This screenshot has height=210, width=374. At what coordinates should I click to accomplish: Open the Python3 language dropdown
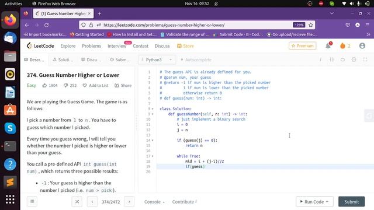coord(157,60)
